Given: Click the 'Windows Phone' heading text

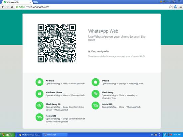Looking at the screenshot, I should point(54,93).
